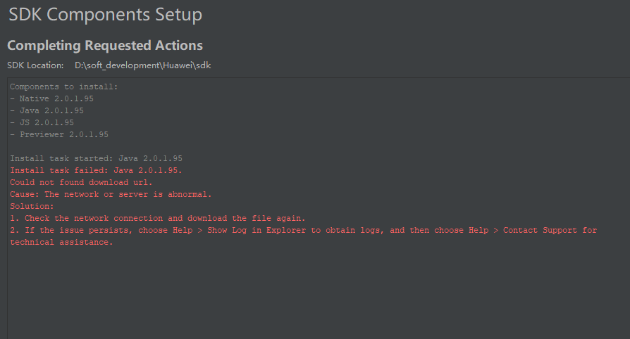Screen dimensions: 630x339
Task: Select the 'Cause: The network or server' line
Action: pos(111,194)
